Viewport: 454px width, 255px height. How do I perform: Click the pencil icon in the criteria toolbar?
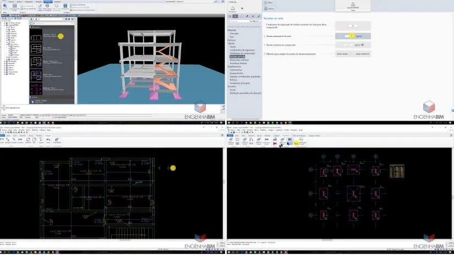point(259,16)
